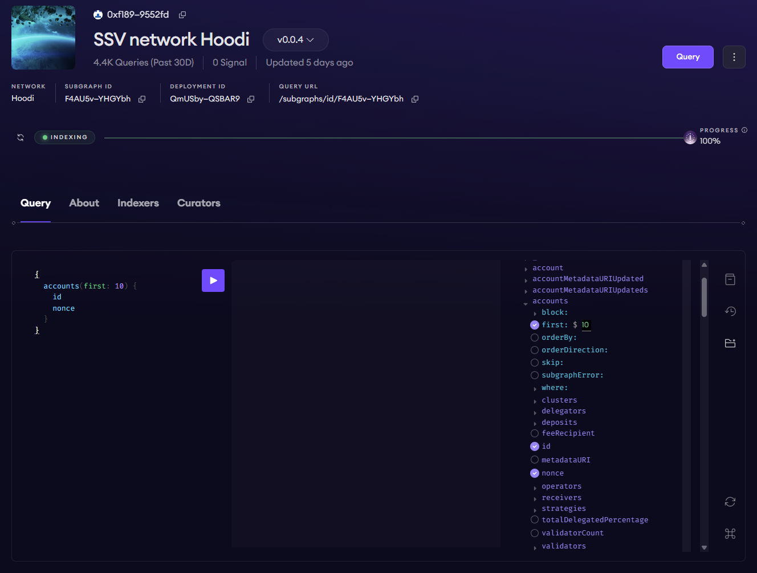Open the documentation panel icon

[730, 279]
